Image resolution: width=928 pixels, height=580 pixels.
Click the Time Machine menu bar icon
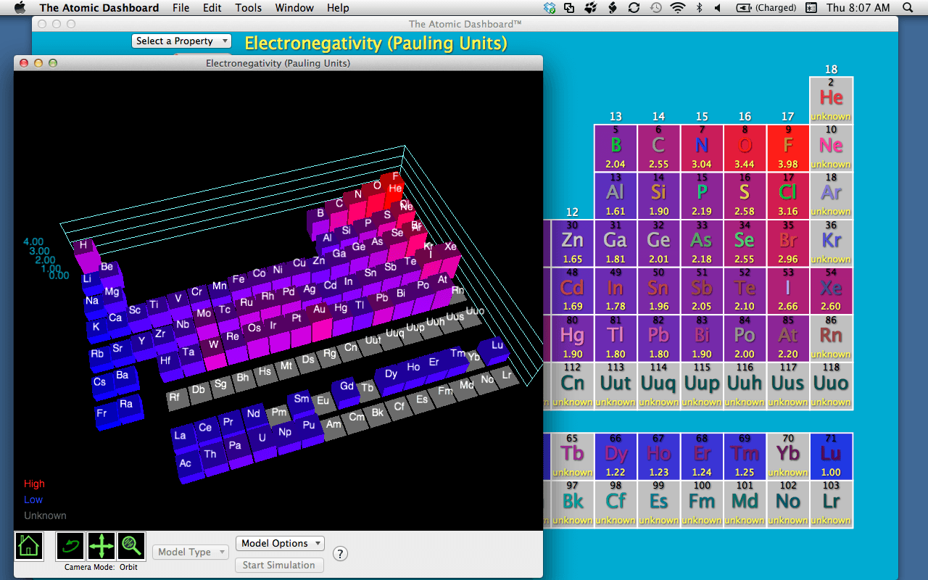(656, 8)
